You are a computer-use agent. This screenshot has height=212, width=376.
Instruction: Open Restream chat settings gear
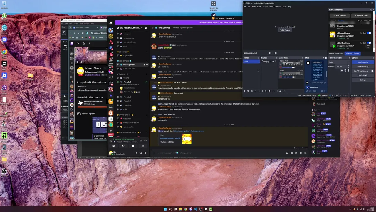pos(322,91)
